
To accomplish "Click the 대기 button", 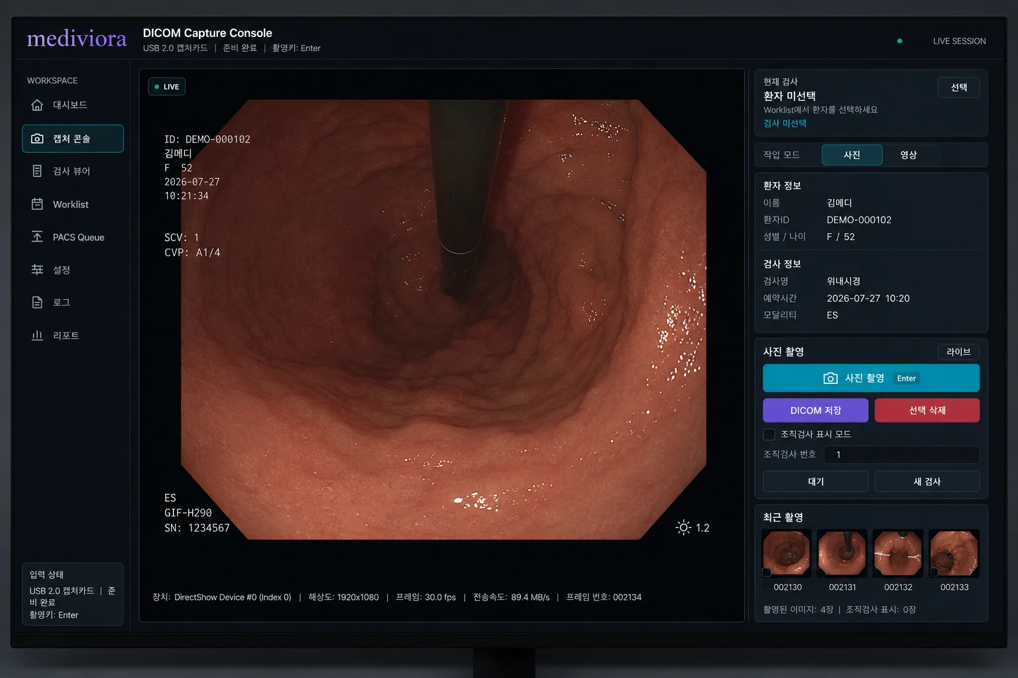I will [815, 481].
